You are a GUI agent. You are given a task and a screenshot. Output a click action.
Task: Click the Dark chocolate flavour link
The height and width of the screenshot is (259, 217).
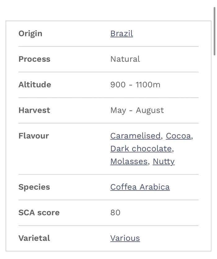pyautogui.click(x=141, y=149)
